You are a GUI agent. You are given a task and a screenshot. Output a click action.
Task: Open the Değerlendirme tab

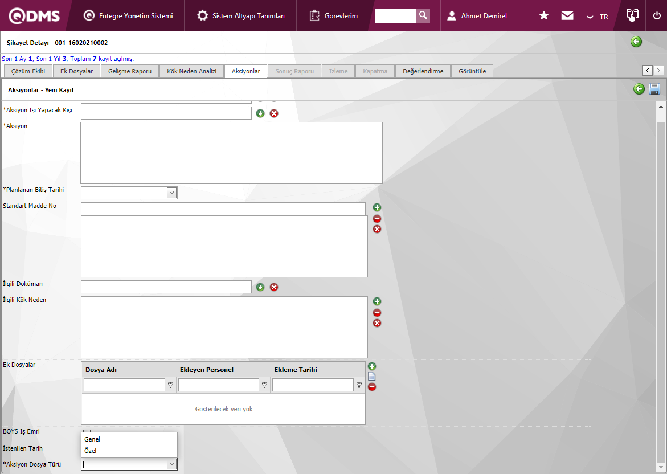point(423,71)
